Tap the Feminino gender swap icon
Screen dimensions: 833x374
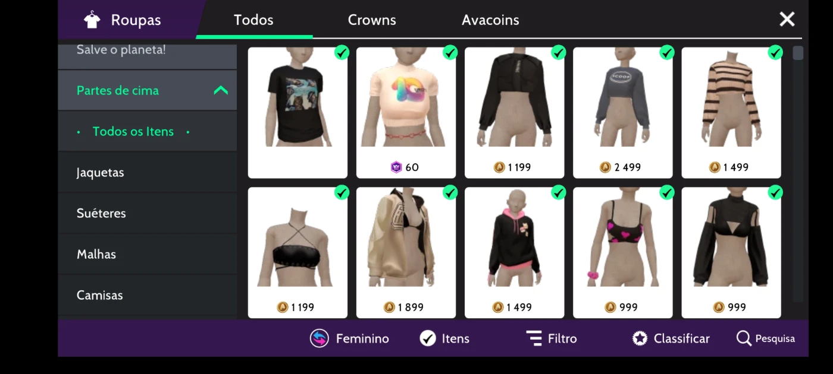point(320,338)
